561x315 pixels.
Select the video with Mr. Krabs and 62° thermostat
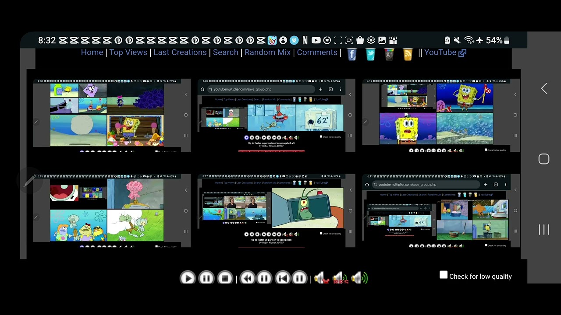click(x=276, y=115)
